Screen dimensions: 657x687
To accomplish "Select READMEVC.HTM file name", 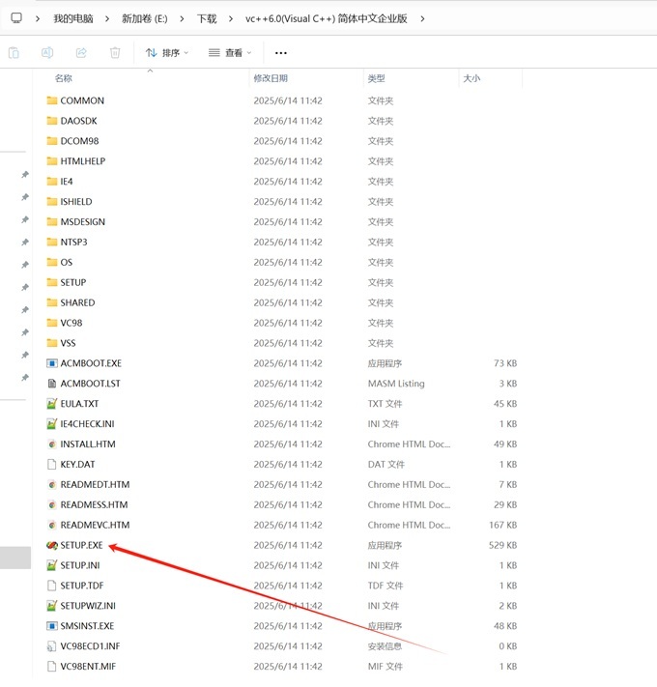I will pos(95,525).
